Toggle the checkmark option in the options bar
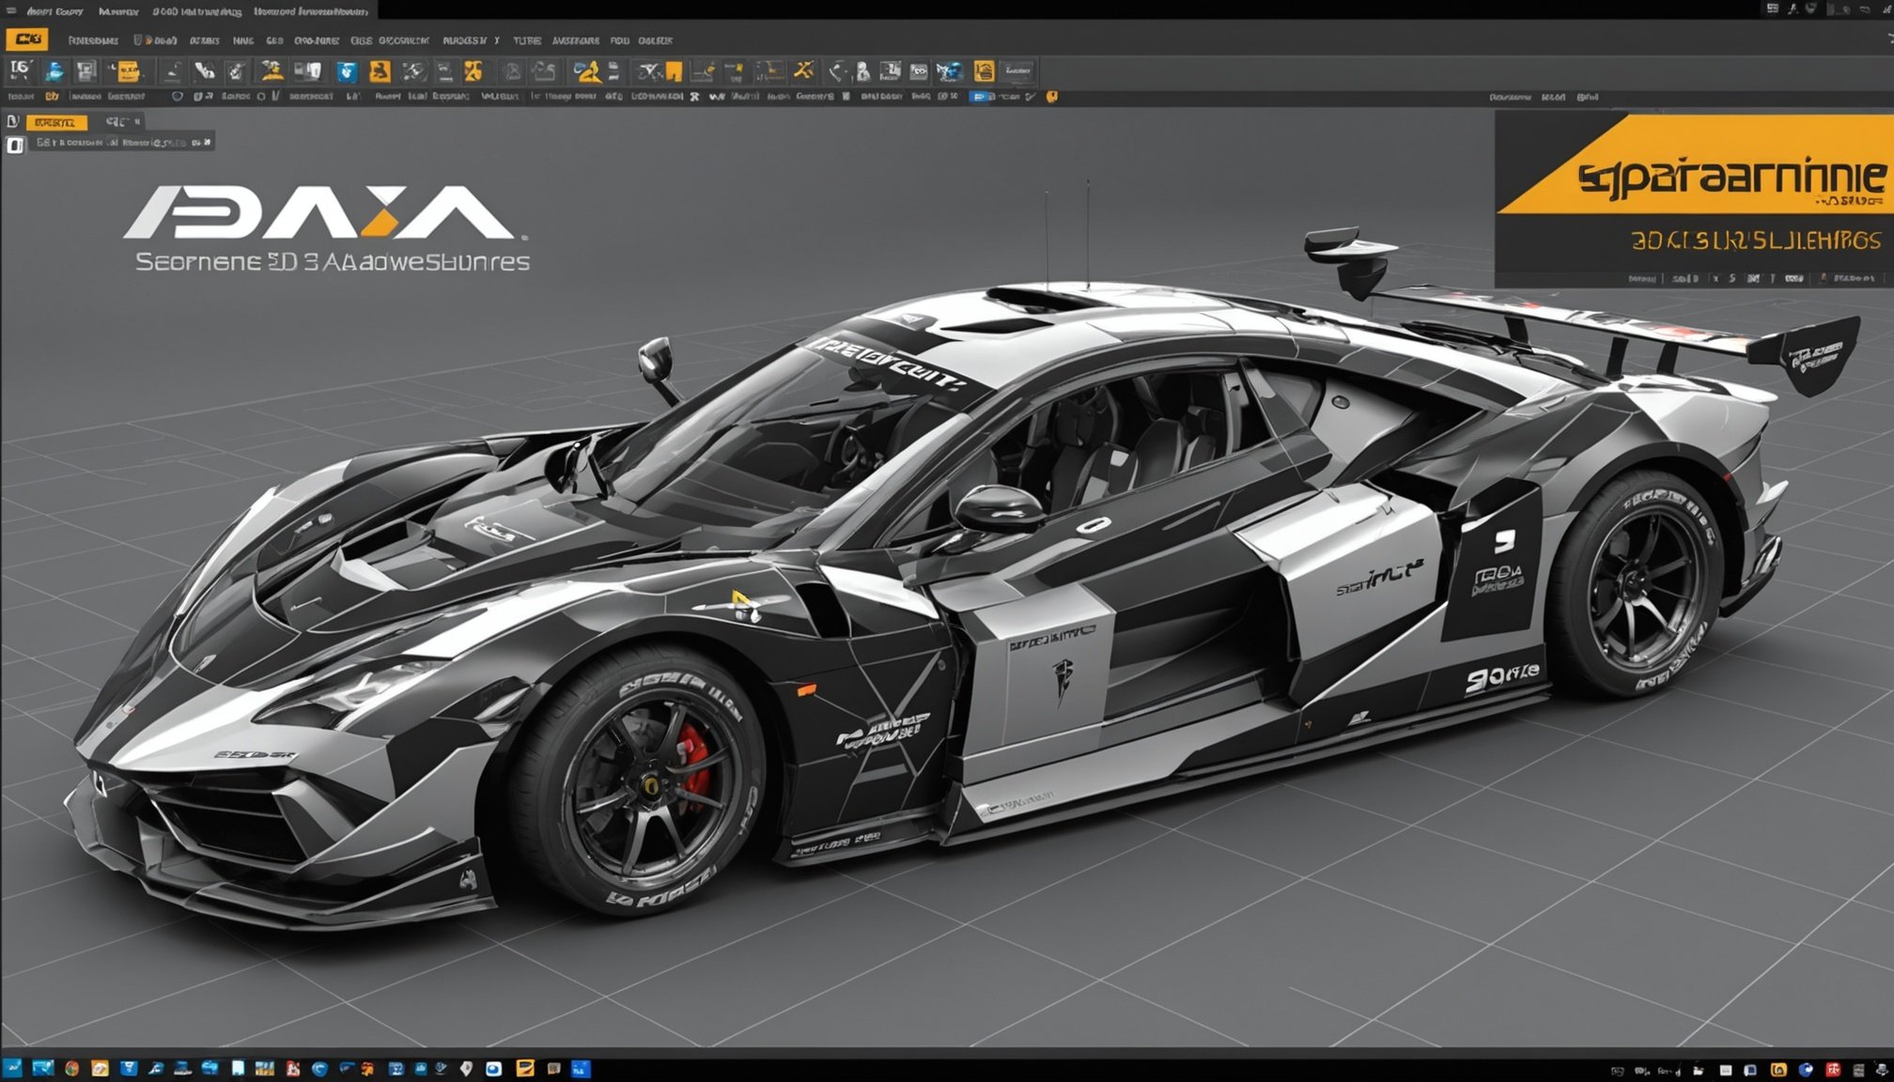The height and width of the screenshot is (1082, 1894). pyautogui.click(x=1031, y=97)
